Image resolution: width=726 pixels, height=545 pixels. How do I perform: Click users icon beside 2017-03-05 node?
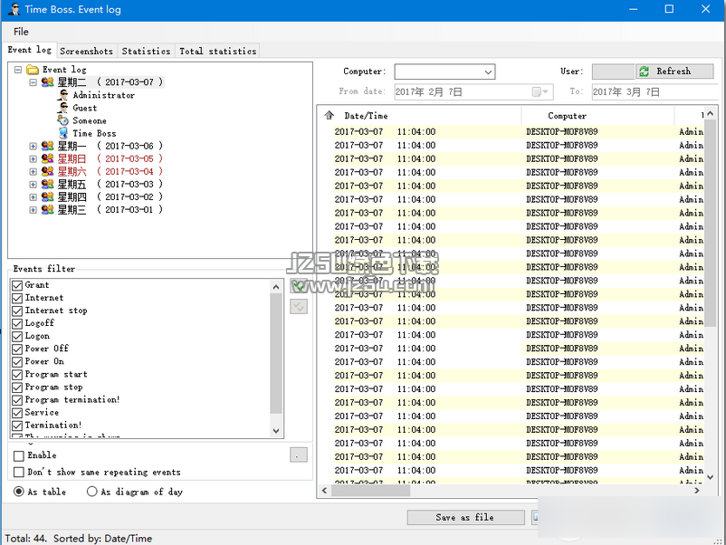click(x=47, y=158)
